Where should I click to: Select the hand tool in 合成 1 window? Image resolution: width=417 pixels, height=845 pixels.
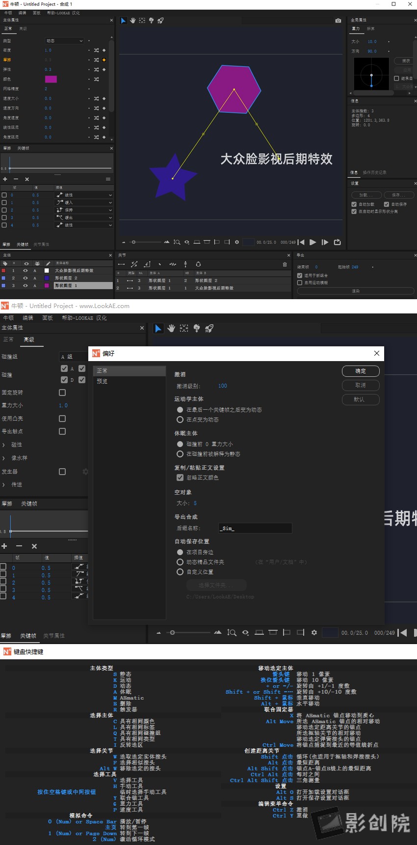[x=132, y=21]
